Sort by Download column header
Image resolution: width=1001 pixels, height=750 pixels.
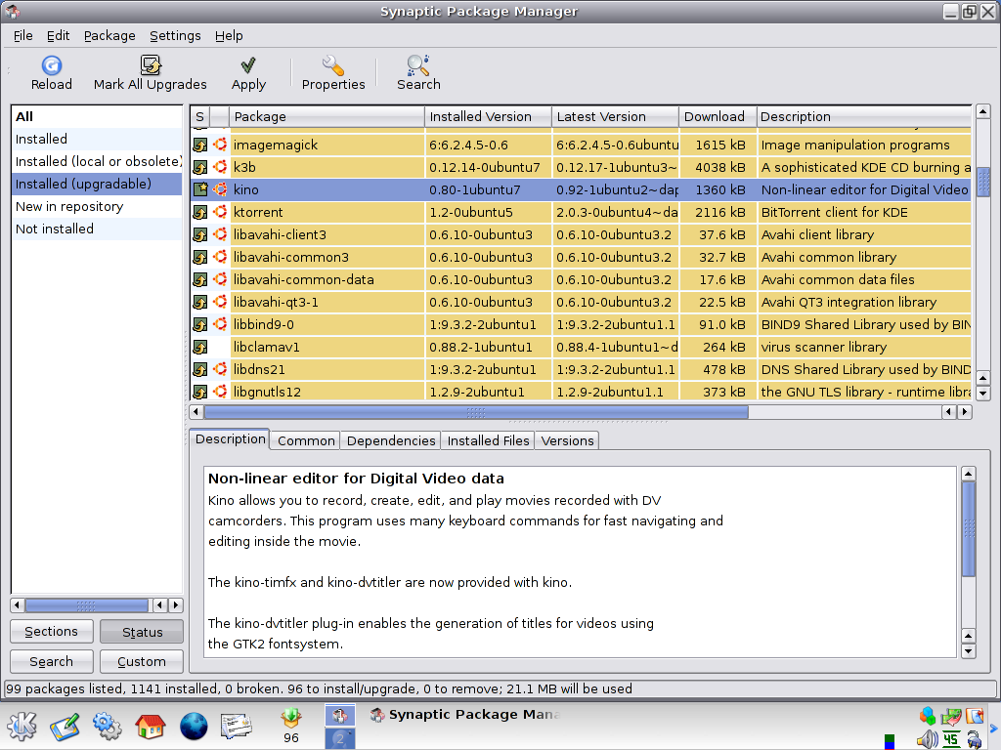click(718, 117)
